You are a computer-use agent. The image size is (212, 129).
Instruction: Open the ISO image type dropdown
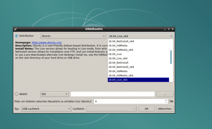point(55,94)
